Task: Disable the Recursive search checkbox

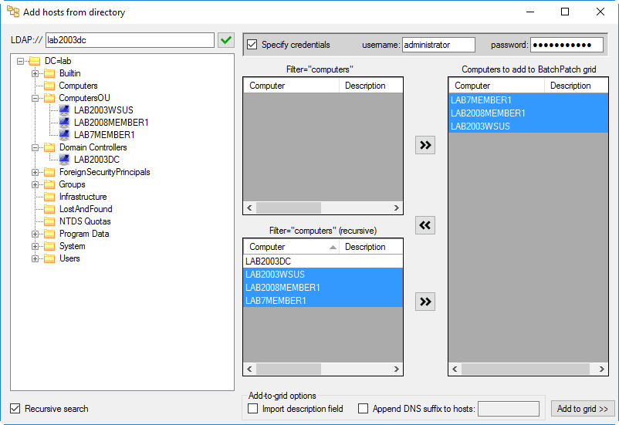Action: pos(15,409)
